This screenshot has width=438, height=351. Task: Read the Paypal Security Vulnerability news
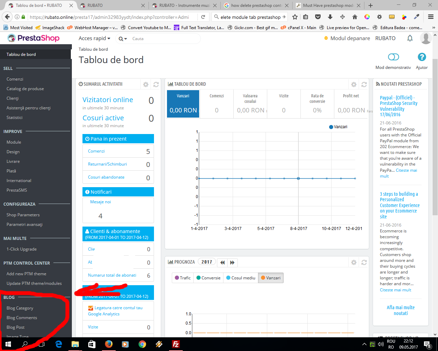(x=399, y=106)
